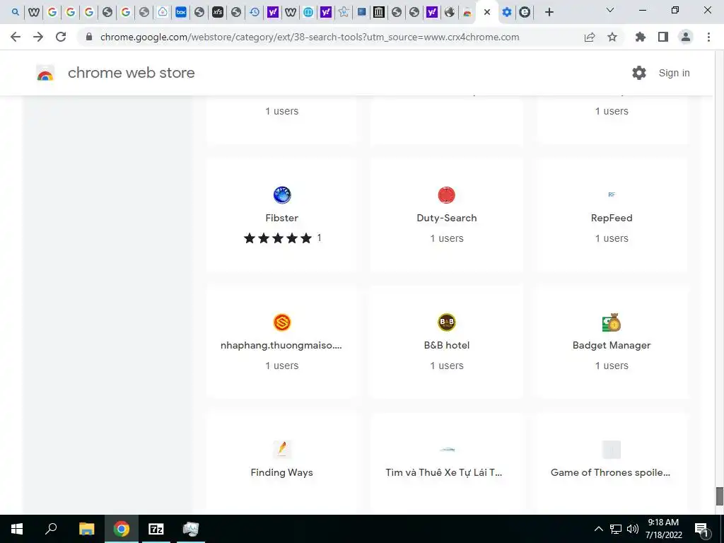The width and height of the screenshot is (724, 543).
Task: Open the Game of Thrones spoiler icon
Action: [612, 449]
